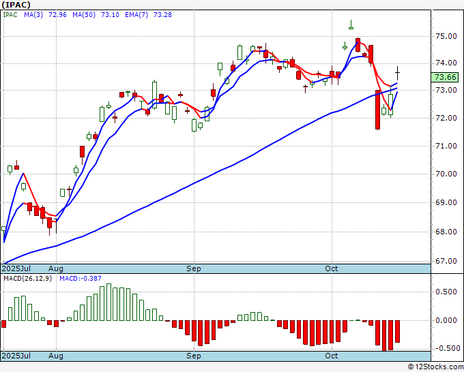This screenshot has width=464, height=372.
Task: Click the (IPAC) chart title
Action: click(x=16, y=5)
